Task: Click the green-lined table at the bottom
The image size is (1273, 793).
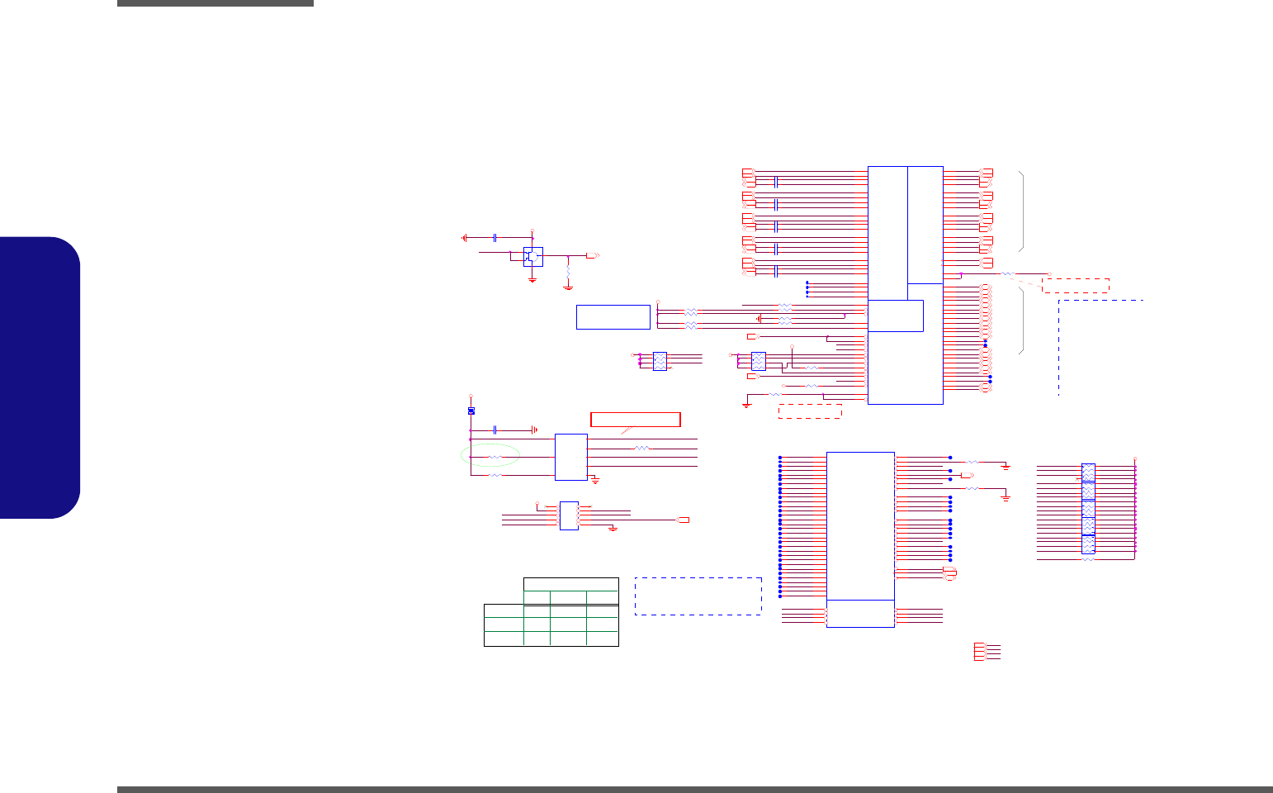Action: 551,611
